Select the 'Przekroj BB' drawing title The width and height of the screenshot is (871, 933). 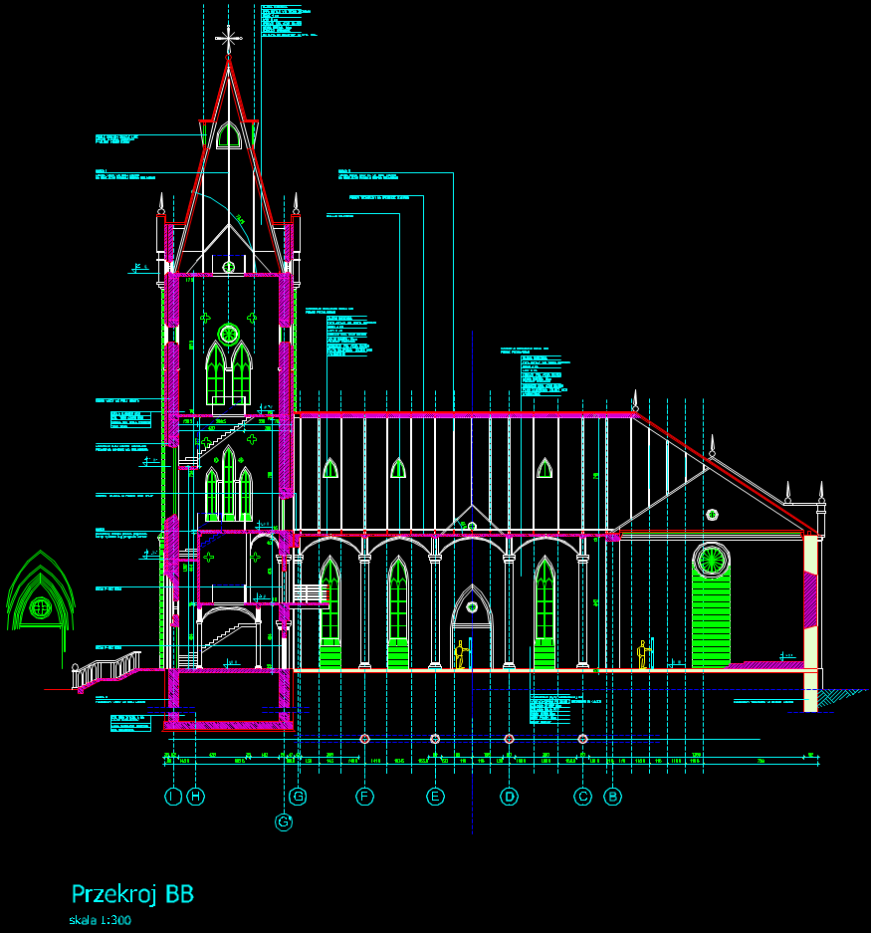(x=132, y=894)
